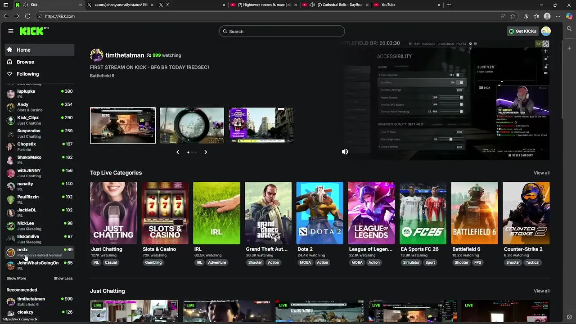
Task: Collapse sidebar list with Show Less
Action: coord(63,279)
